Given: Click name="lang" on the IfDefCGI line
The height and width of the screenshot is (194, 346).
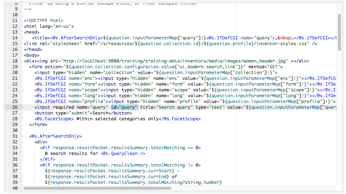Looking at the screenshot, I should 83,96.
